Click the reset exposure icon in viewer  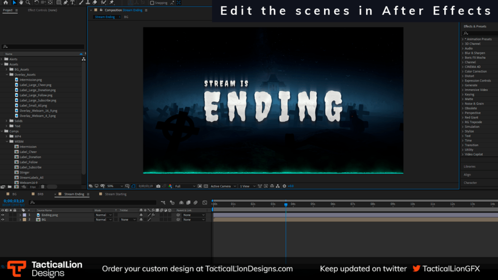[284, 186]
